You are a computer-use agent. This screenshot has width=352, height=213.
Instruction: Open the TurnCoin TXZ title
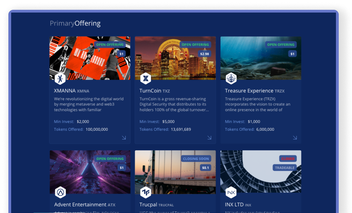tap(155, 91)
